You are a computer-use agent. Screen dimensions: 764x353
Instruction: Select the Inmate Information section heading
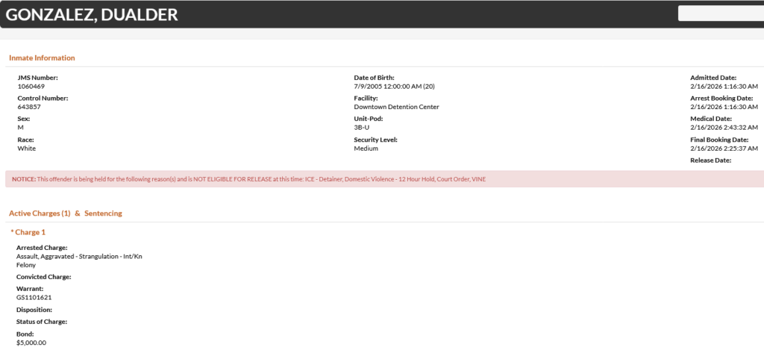click(x=42, y=57)
